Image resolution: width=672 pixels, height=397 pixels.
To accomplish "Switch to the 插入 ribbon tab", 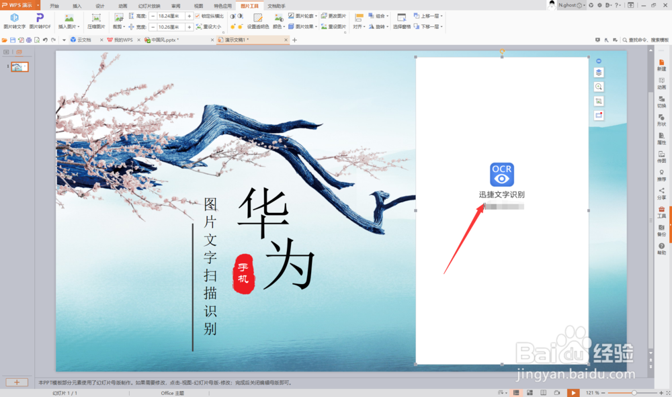I will (77, 6).
